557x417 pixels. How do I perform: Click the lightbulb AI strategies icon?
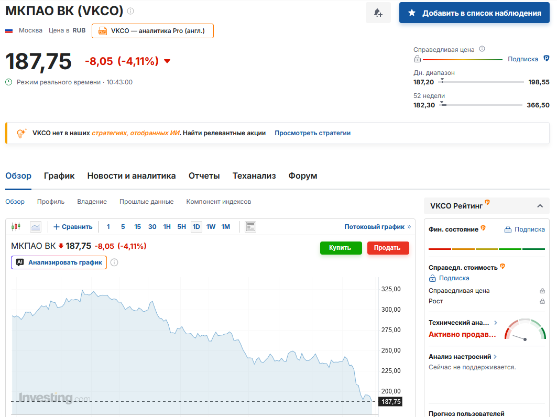[21, 133]
